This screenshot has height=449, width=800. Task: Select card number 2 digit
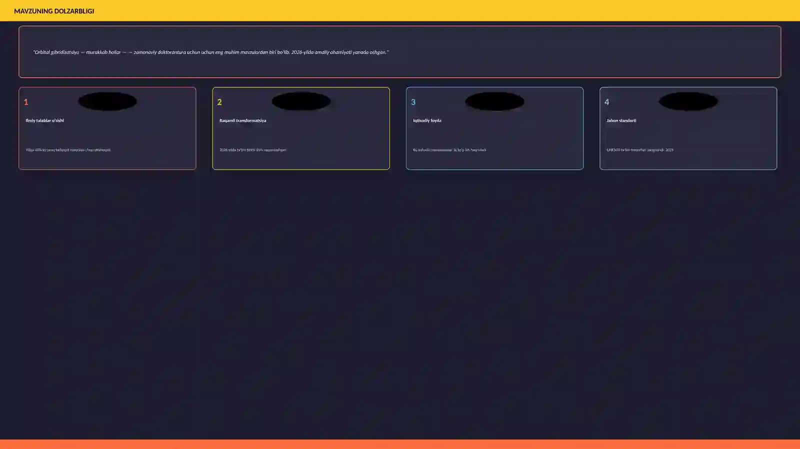click(219, 102)
